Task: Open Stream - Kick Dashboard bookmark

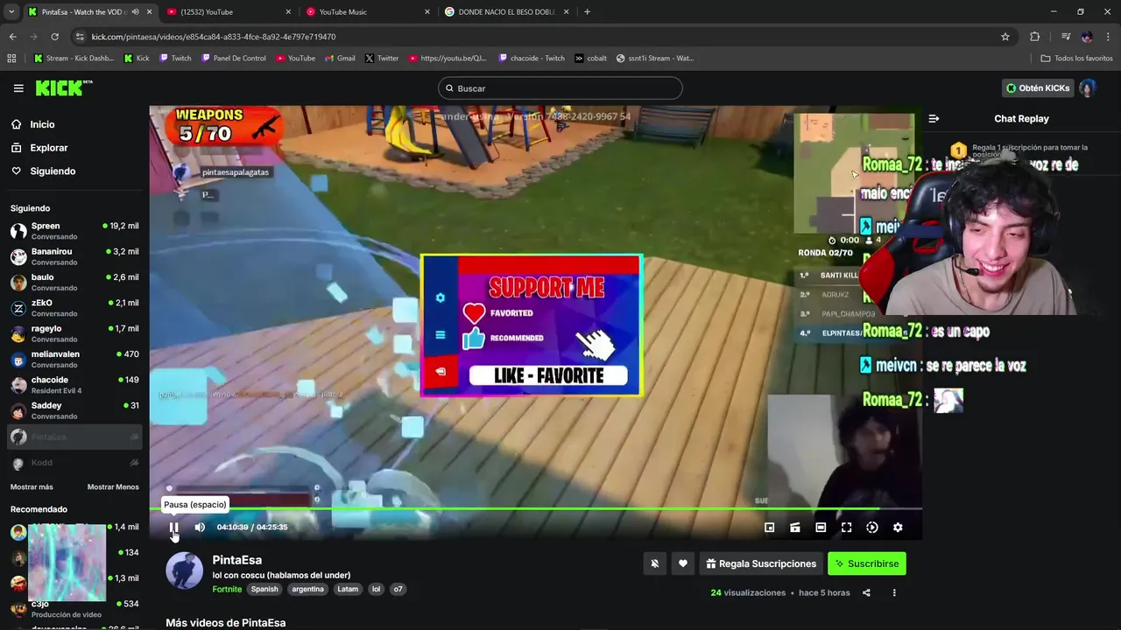Action: pyautogui.click(x=74, y=59)
